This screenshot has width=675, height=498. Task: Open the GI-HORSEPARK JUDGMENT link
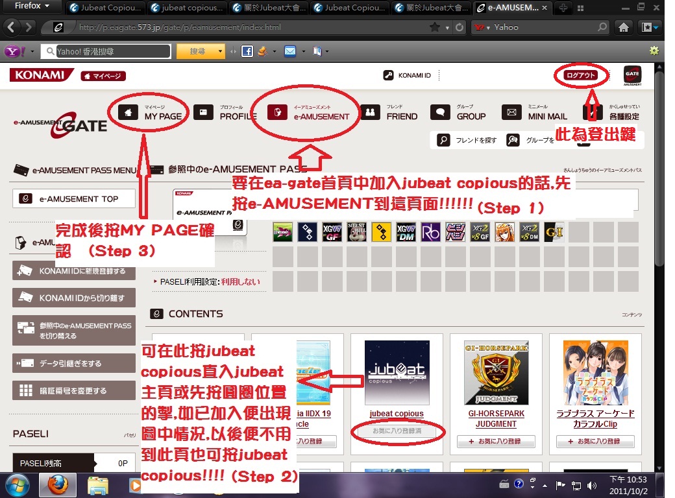(496, 419)
